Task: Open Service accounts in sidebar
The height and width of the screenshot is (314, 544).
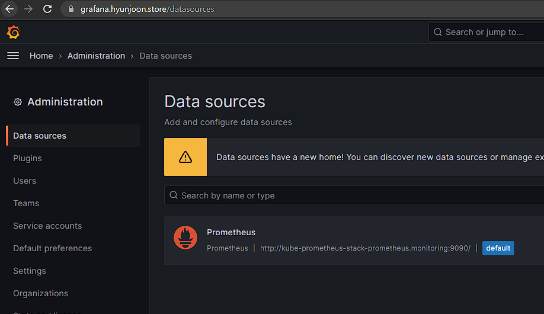Action: 47,226
